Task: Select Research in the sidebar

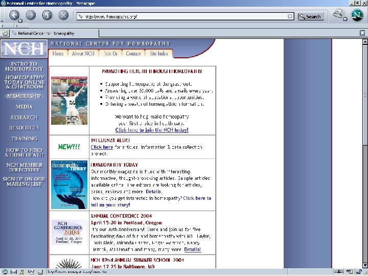Action: coord(24,118)
